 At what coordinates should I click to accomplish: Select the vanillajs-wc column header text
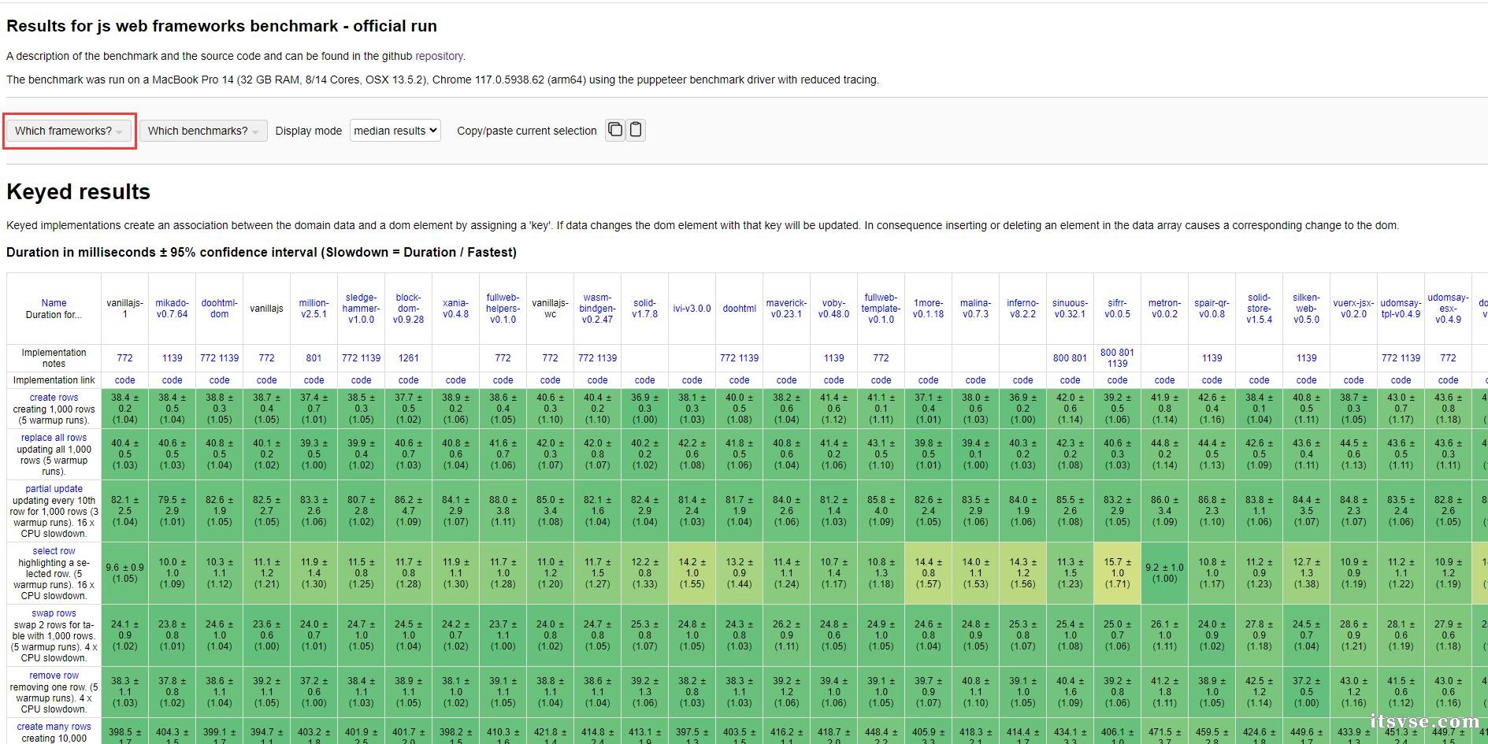point(550,309)
